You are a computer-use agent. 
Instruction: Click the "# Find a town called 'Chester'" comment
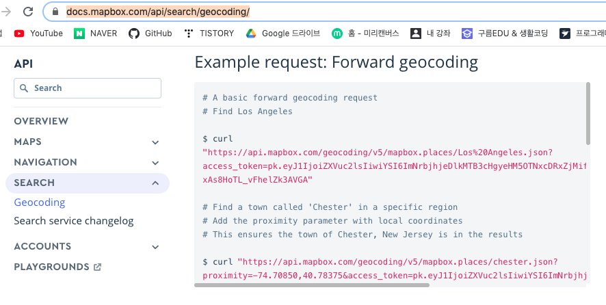click(330, 207)
